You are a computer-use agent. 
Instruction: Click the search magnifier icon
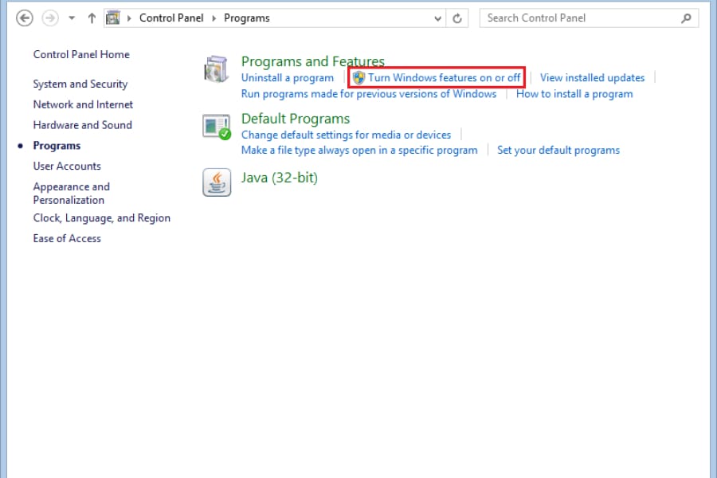[x=686, y=18]
